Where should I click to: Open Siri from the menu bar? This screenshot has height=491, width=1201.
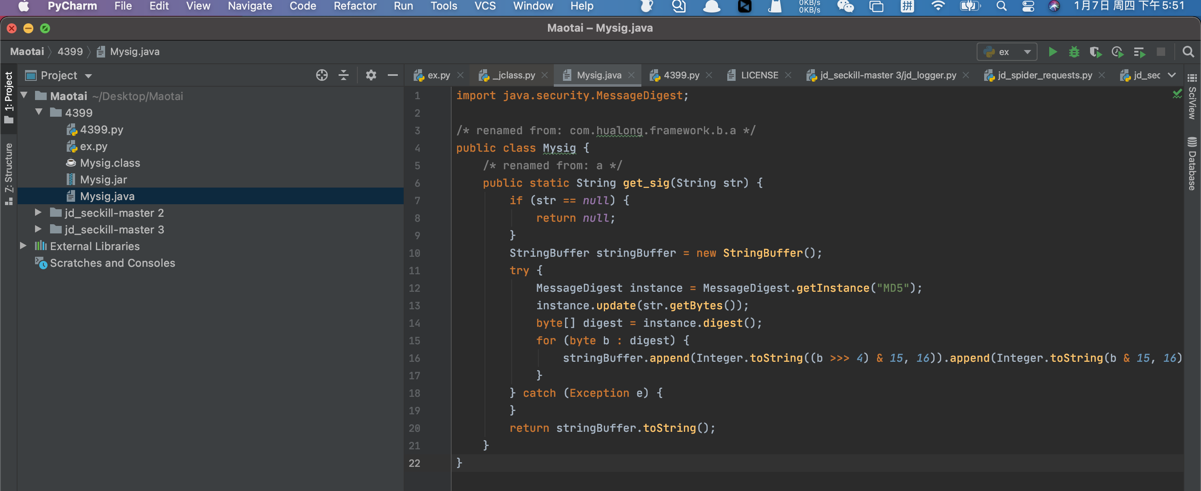pyautogui.click(x=1054, y=6)
